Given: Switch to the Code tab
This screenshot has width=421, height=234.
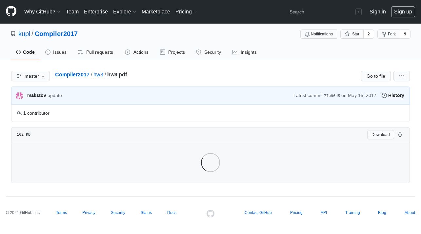Looking at the screenshot, I should (x=25, y=52).
